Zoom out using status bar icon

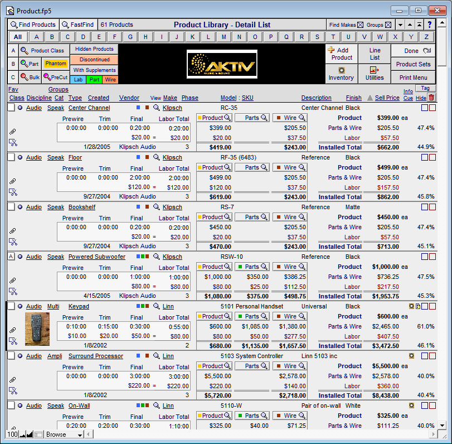22,435
